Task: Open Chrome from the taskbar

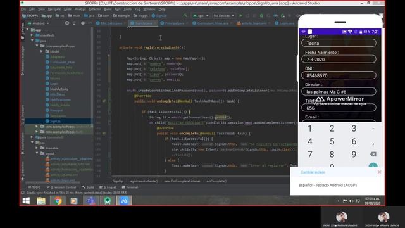Action: coord(58,201)
